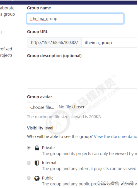Click the Internal shield icon
138x188 pixels.
[37, 163]
